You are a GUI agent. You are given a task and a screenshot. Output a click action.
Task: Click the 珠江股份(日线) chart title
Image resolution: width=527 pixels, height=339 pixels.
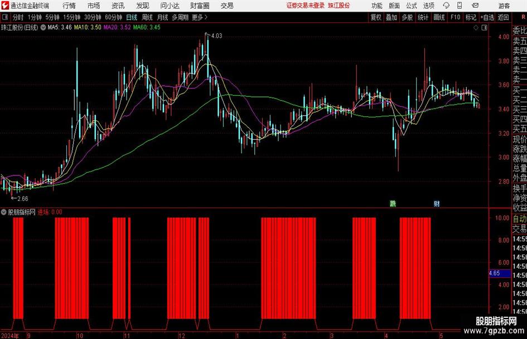point(20,27)
